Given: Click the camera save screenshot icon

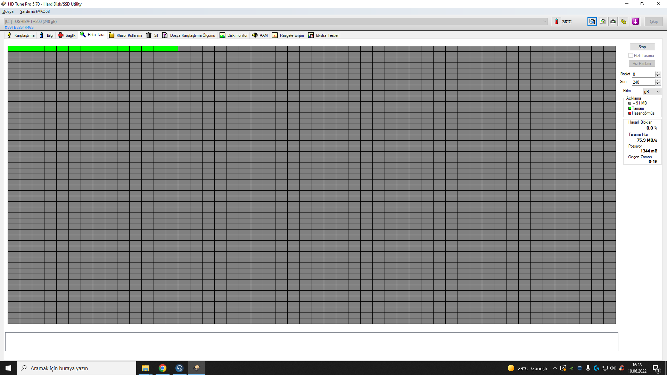Looking at the screenshot, I should [613, 22].
